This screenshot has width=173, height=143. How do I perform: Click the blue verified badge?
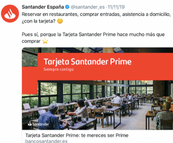[67, 7]
